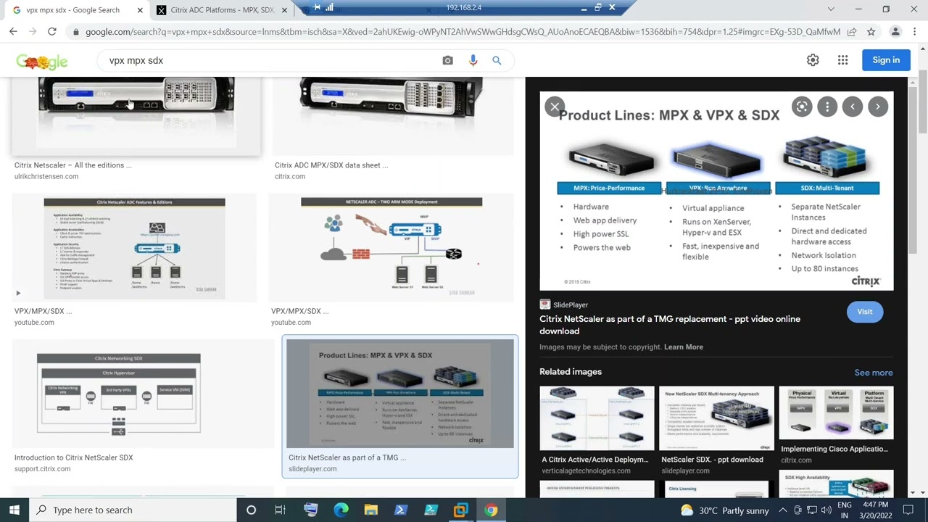Open Citrix Netscaler All the editions image
This screenshot has width=928, height=522.
[136, 116]
